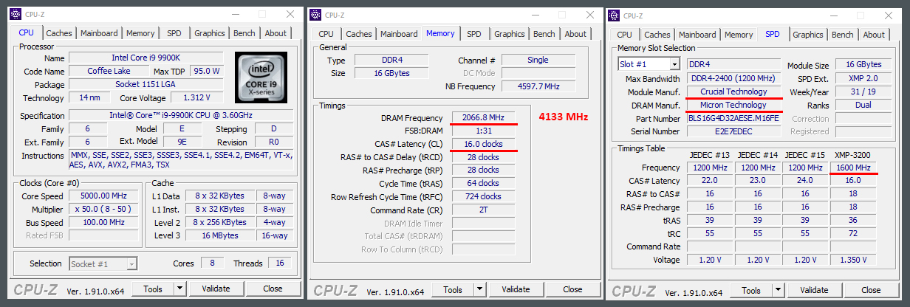The image size is (910, 307).
Task: Click the 4597.7 MHz NB frequency value
Action: click(x=543, y=86)
